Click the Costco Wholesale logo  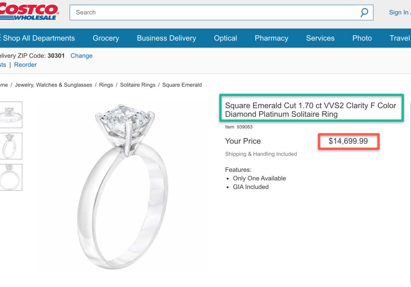pos(29,11)
